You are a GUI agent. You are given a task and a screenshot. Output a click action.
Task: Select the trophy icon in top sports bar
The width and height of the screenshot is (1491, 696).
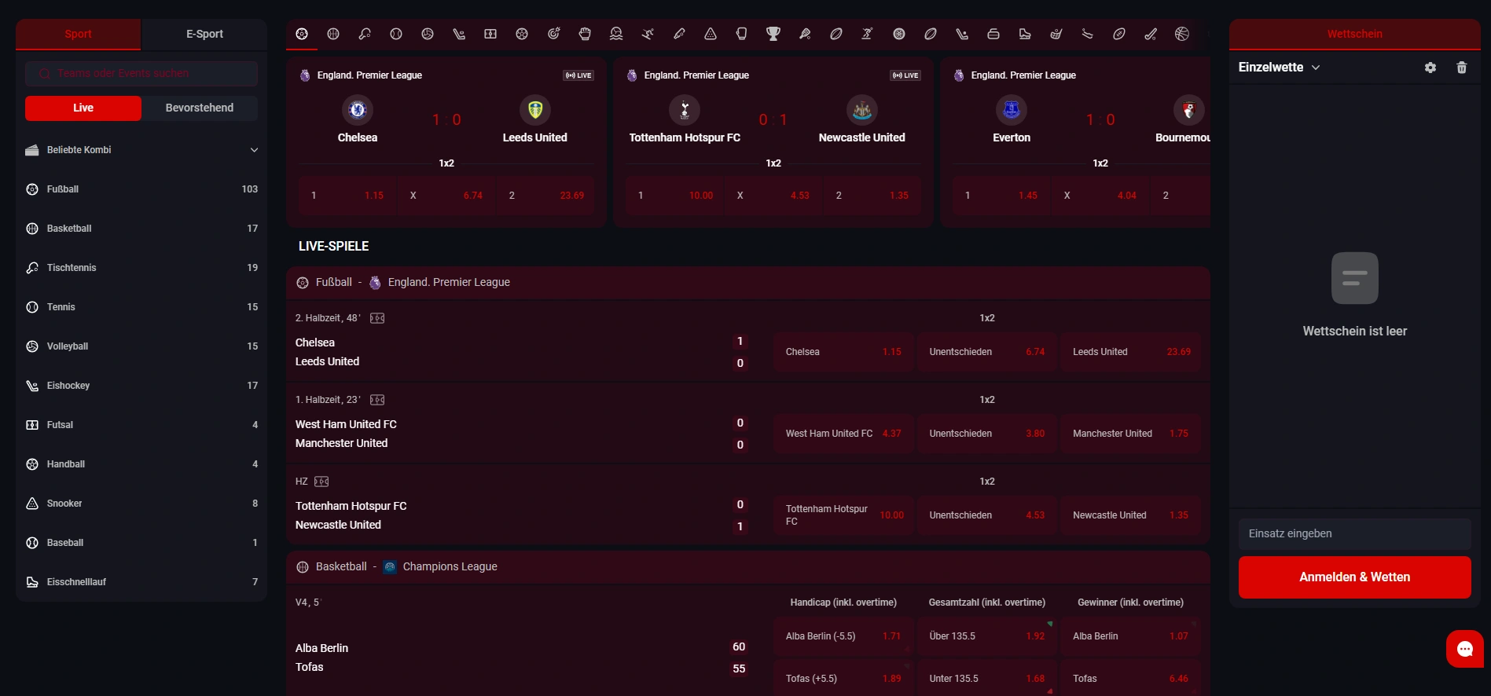coord(773,34)
